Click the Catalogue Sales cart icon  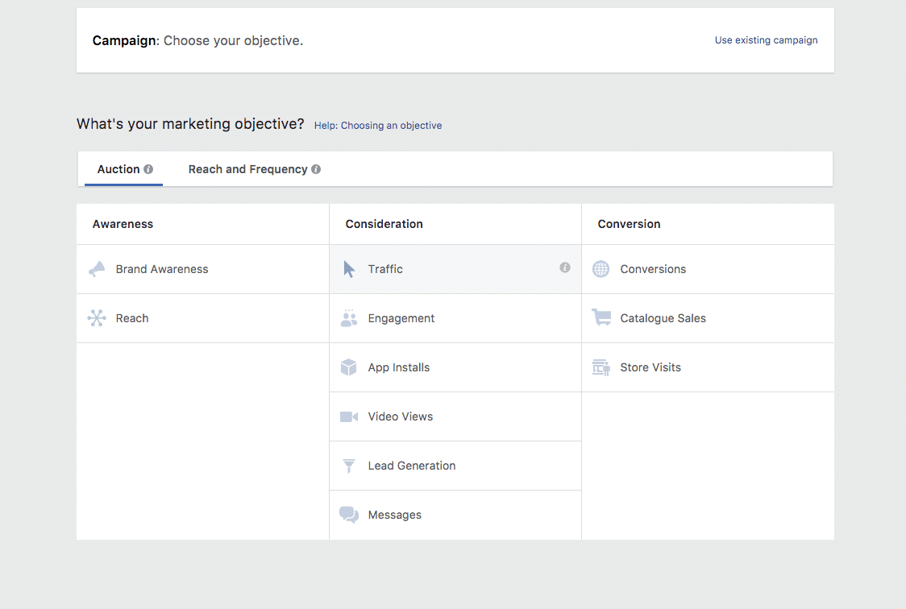[x=601, y=318]
